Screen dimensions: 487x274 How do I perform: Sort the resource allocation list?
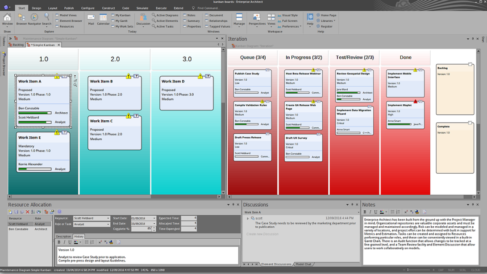33,212
